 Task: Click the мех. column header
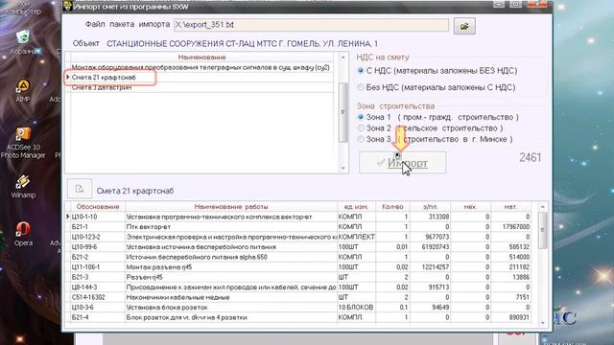[470, 207]
